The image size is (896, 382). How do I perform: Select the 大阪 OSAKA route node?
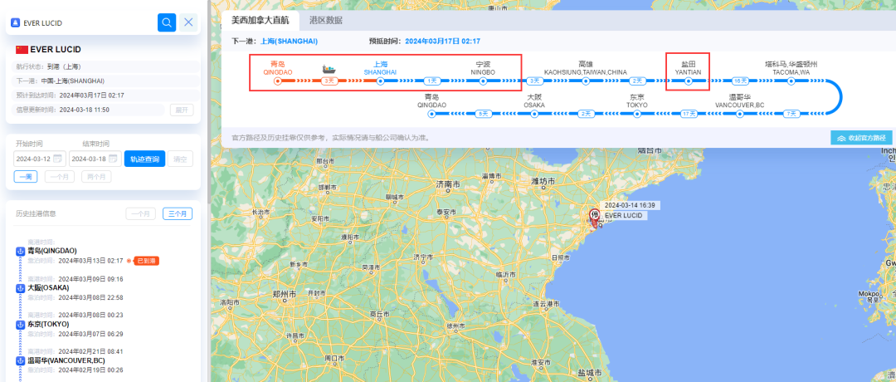pyautogui.click(x=534, y=114)
